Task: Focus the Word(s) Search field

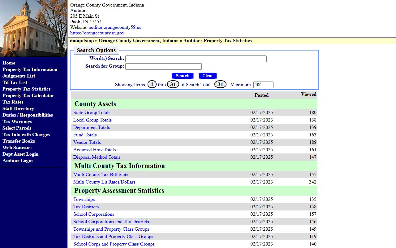Action: click(x=196, y=59)
